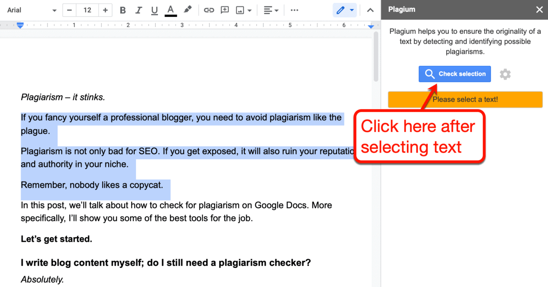Open Plagium settings via the gear icon
The height and width of the screenshot is (287, 548).
(505, 74)
